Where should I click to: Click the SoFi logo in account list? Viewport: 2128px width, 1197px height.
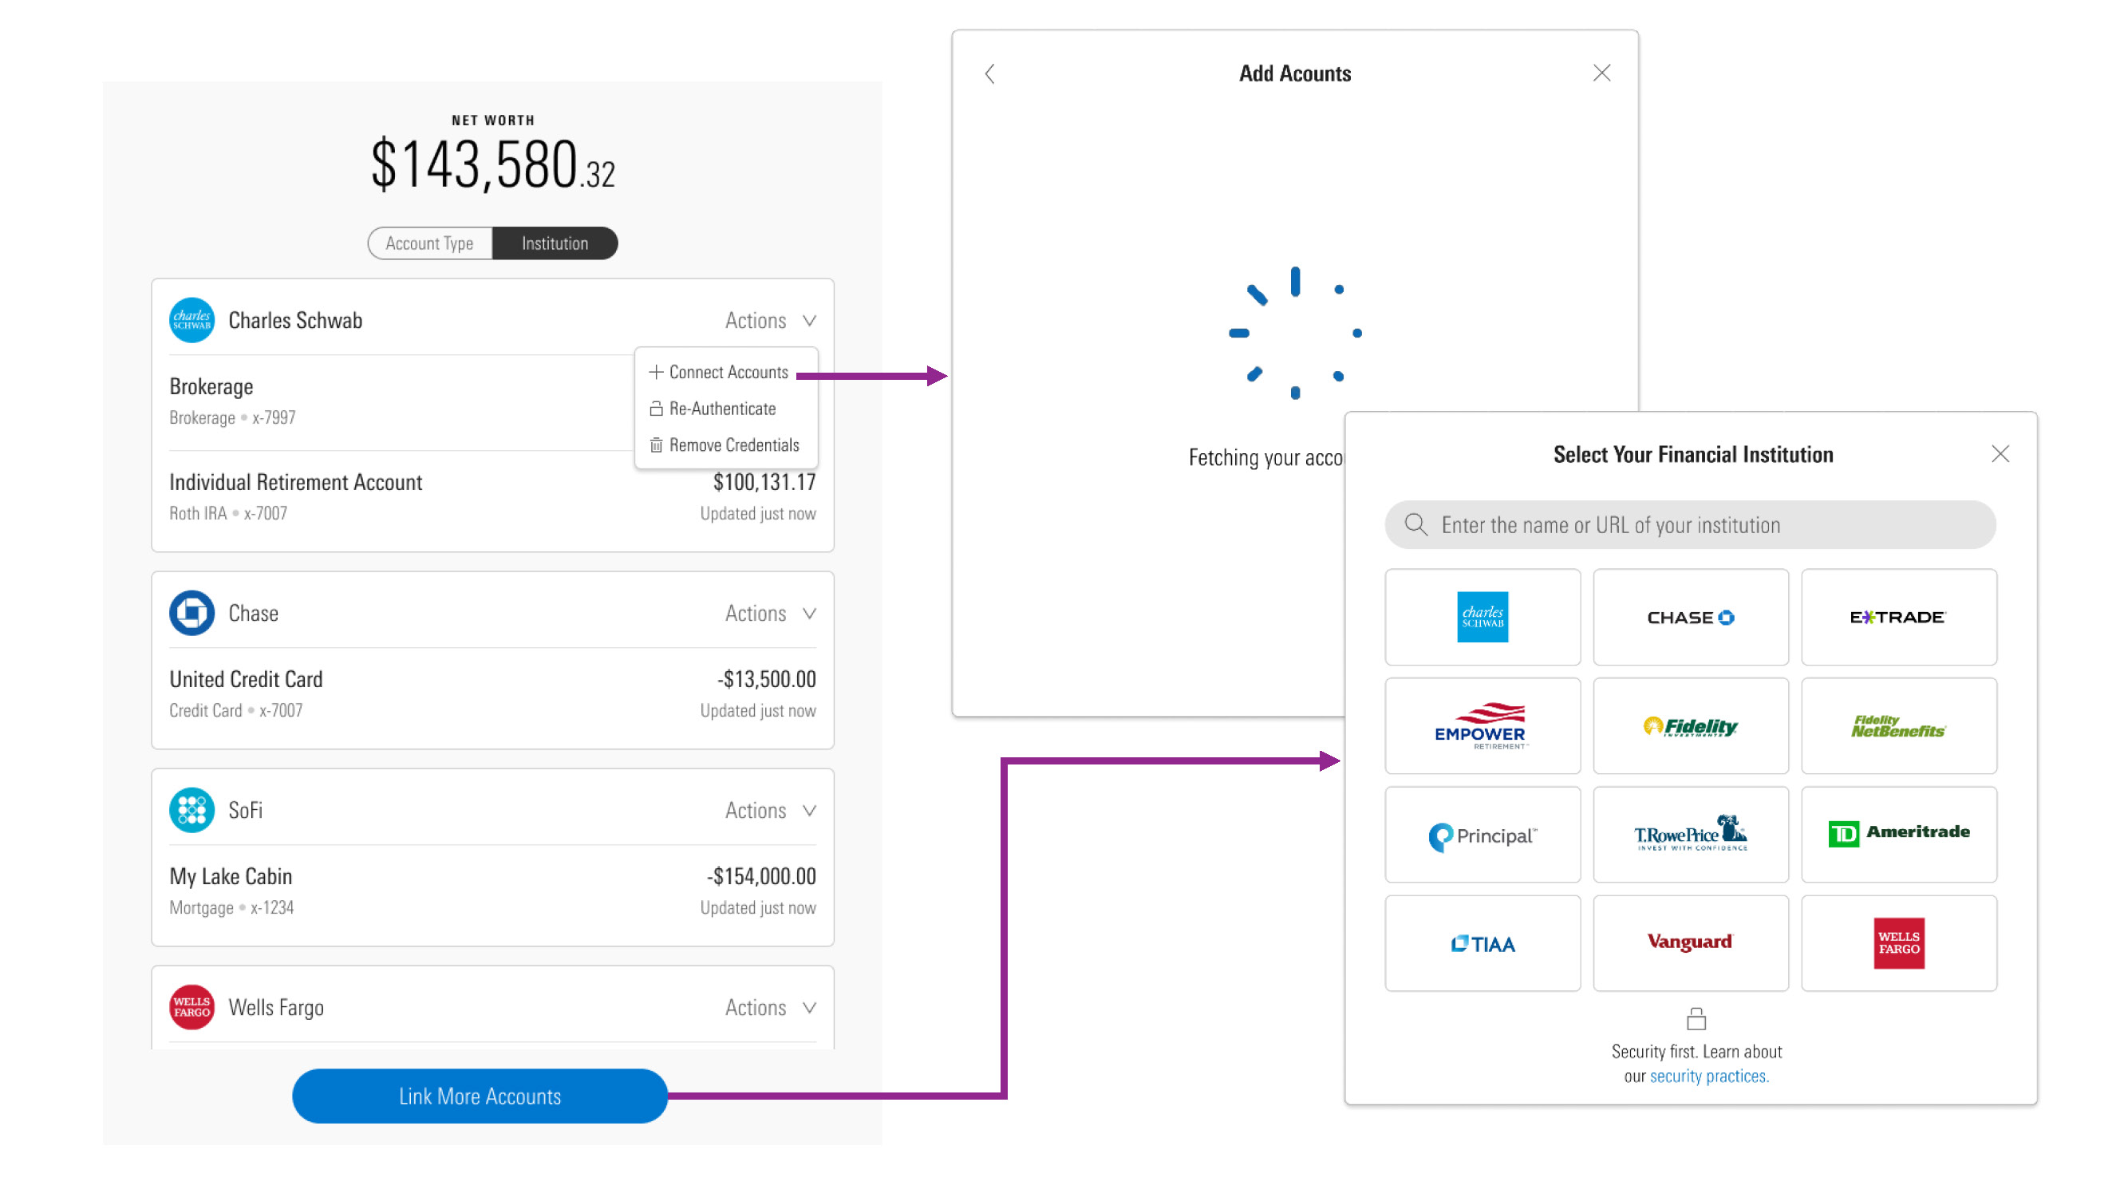click(191, 811)
